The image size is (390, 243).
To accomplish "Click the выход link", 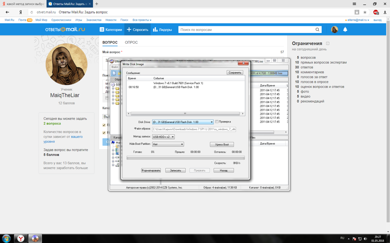I will (377, 20).
